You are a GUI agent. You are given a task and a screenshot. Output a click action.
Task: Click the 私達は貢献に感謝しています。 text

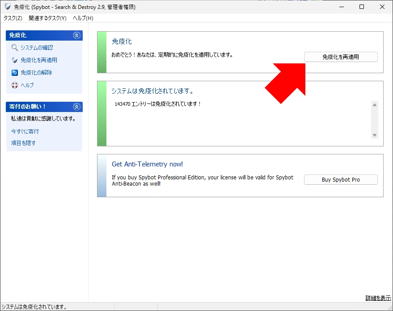click(43, 119)
